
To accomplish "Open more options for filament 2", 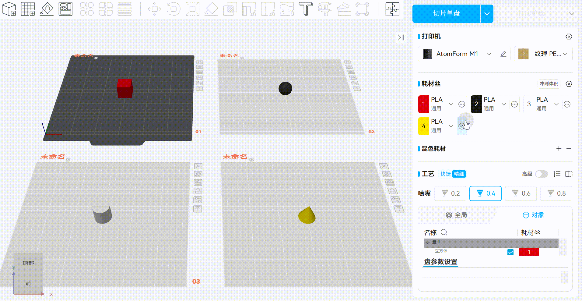I will (514, 104).
